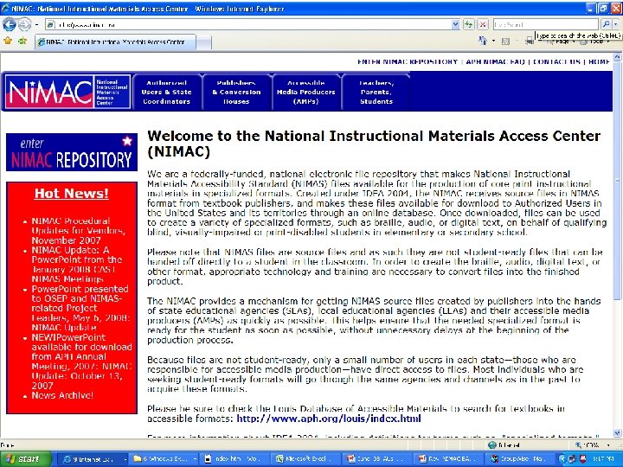Open Teachers, Parents, Students tab
Viewport: 623px width, 467px height.
point(376,93)
